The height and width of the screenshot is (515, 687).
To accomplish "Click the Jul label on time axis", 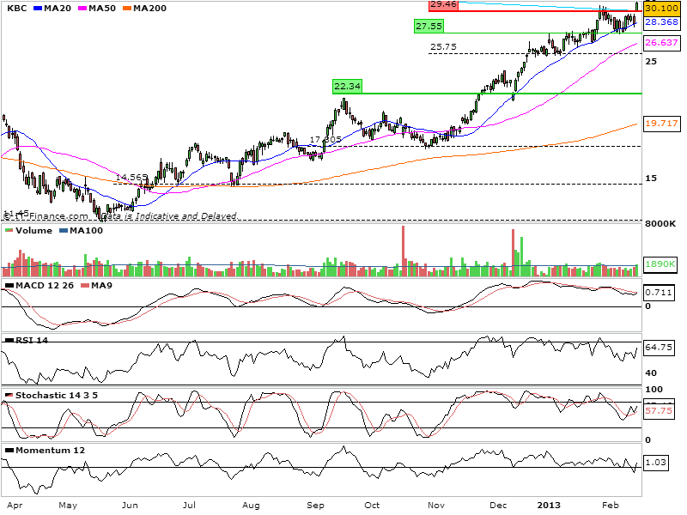I will (x=189, y=506).
